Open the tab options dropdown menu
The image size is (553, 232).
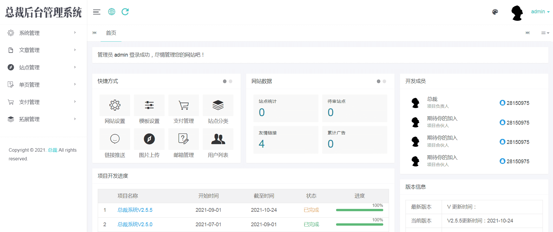tap(545, 33)
